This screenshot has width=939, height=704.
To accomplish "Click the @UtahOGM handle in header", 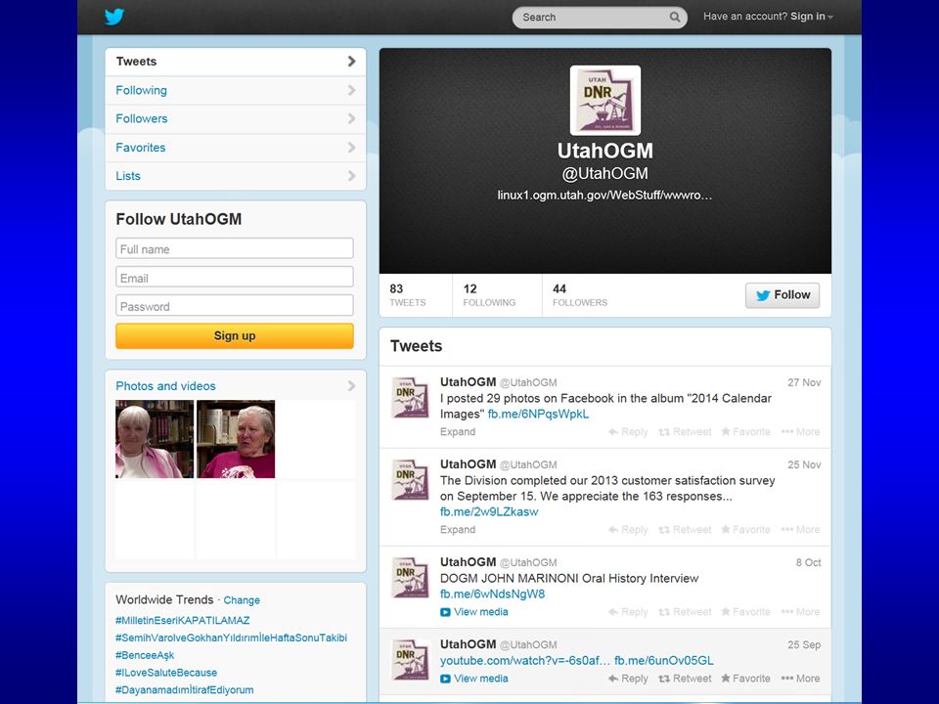I will click(604, 174).
